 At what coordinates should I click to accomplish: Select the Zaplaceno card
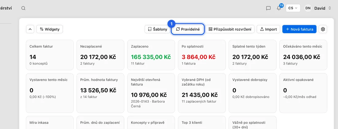[x=151, y=55]
